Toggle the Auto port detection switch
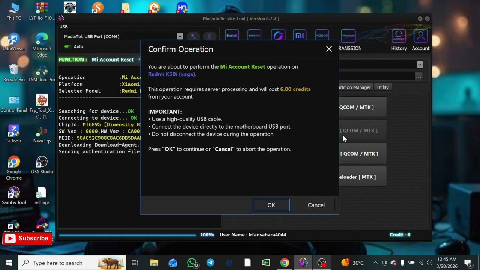The image size is (480, 270). [68, 46]
